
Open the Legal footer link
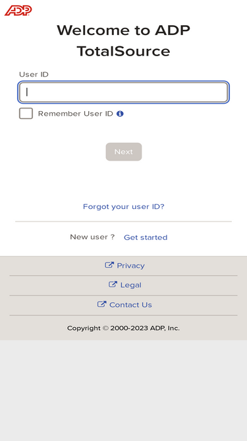click(x=131, y=285)
